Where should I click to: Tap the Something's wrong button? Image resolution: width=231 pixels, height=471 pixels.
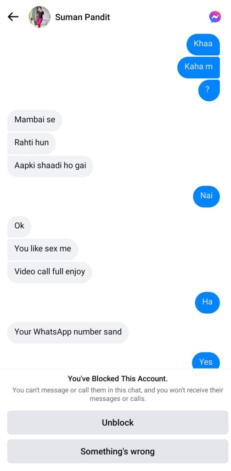tap(118, 451)
